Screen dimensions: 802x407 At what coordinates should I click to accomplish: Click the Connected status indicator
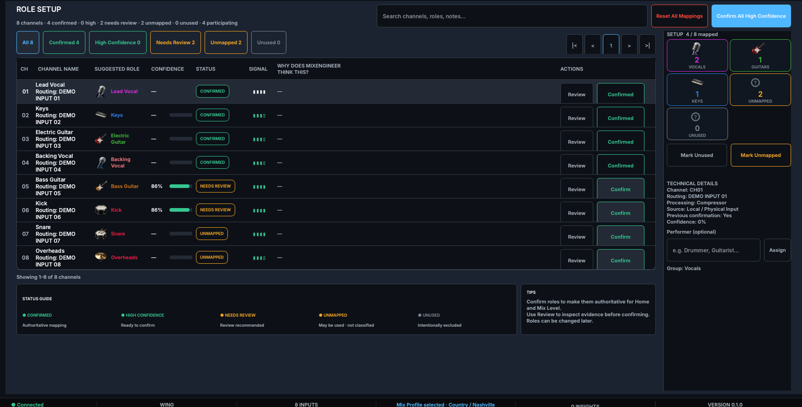click(x=27, y=404)
